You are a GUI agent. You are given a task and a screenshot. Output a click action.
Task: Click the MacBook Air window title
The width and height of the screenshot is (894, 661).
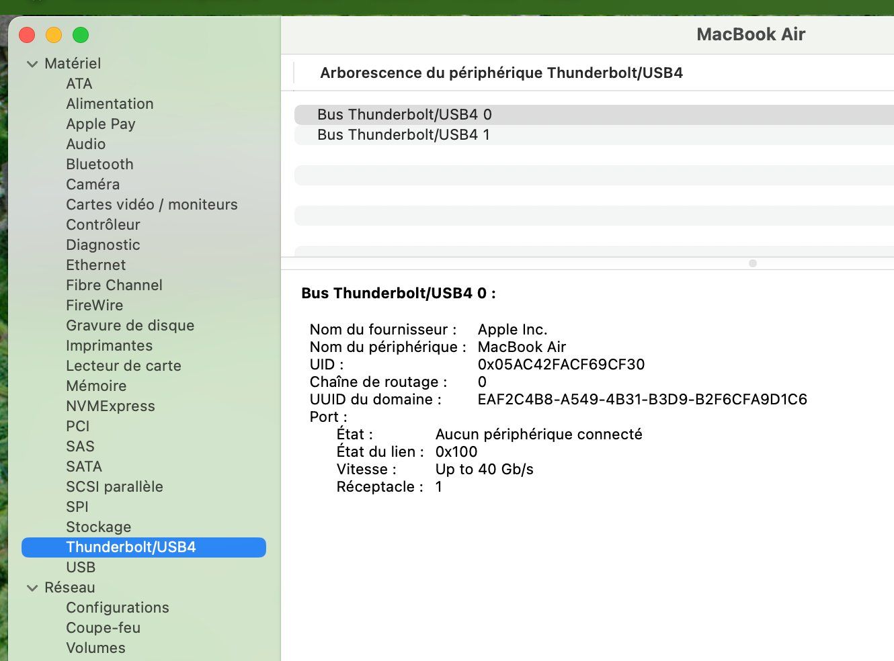pyautogui.click(x=751, y=34)
